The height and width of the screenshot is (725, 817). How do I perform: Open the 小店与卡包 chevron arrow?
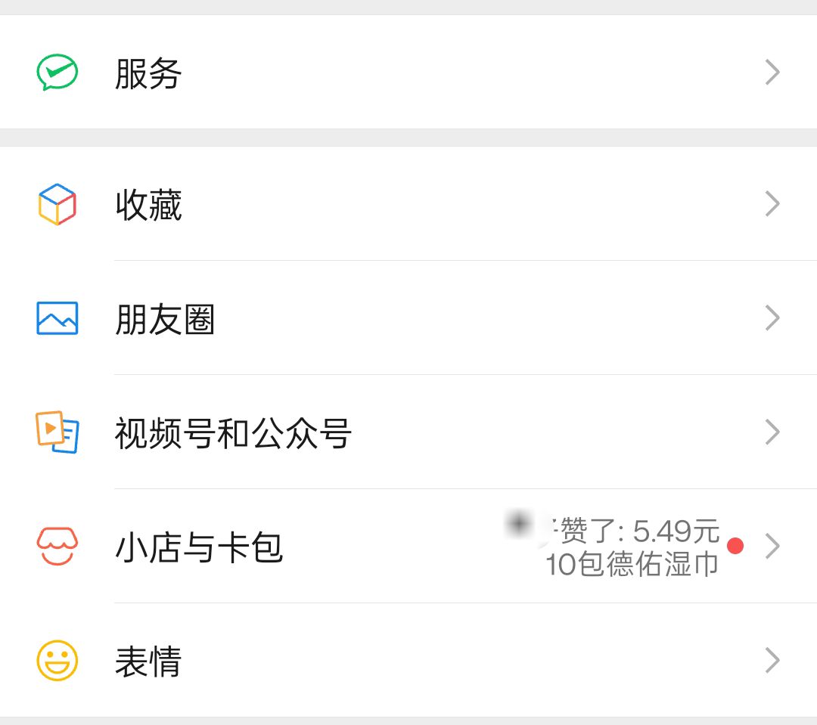pos(772,546)
